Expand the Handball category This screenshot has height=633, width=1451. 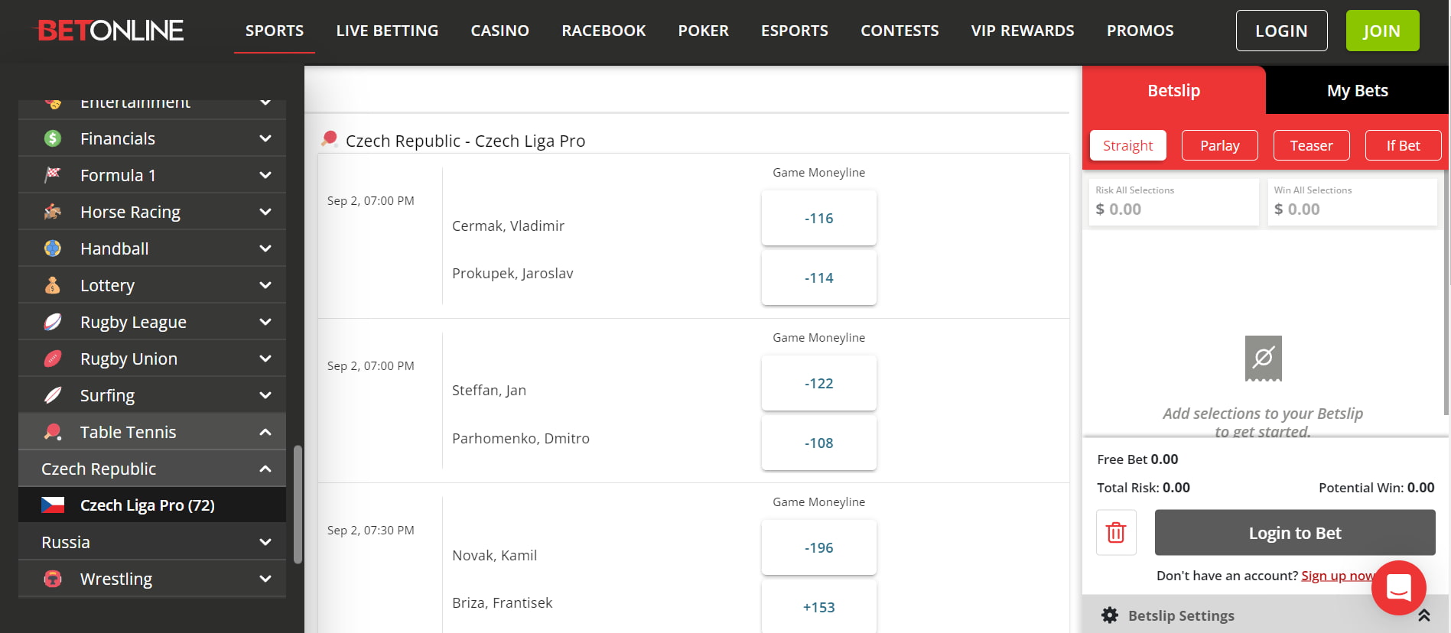(265, 248)
